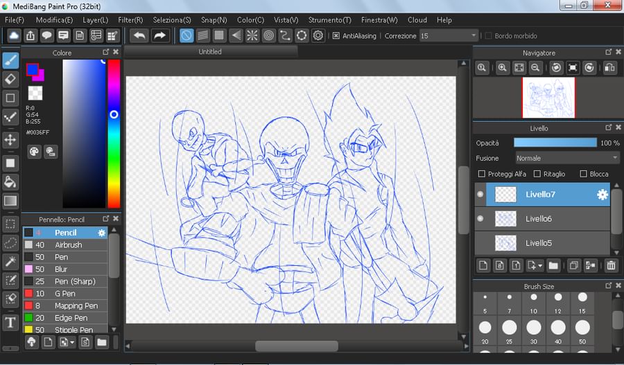Viewport: 624px width, 365px height.
Task: Undock the Pennello panel
Action: pyautogui.click(x=106, y=219)
